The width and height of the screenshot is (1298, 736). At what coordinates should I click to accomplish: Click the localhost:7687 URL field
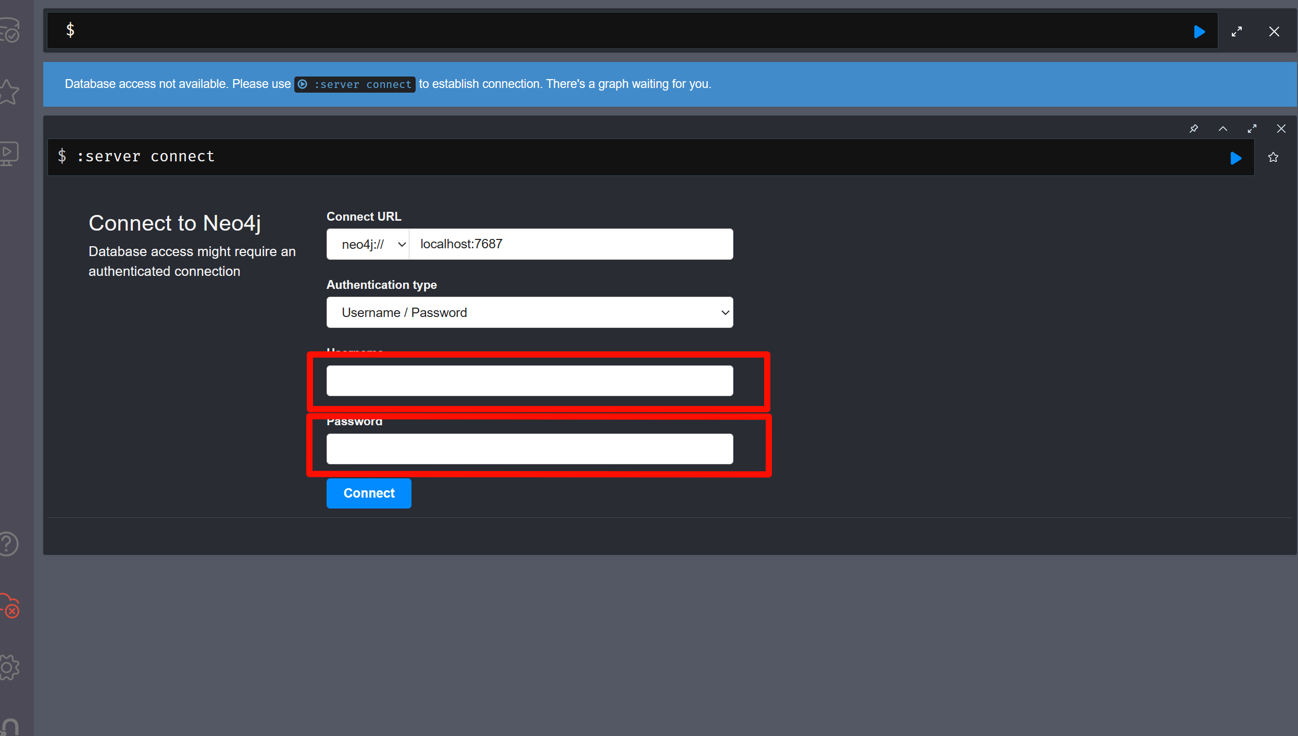click(x=571, y=244)
